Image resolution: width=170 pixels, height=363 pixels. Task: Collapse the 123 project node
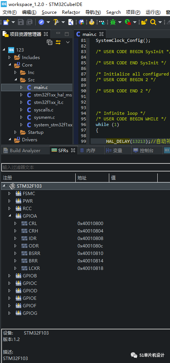pyautogui.click(x=4, y=50)
